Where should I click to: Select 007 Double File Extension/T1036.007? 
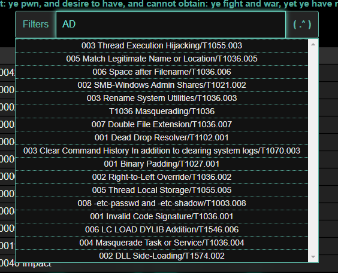(162, 124)
